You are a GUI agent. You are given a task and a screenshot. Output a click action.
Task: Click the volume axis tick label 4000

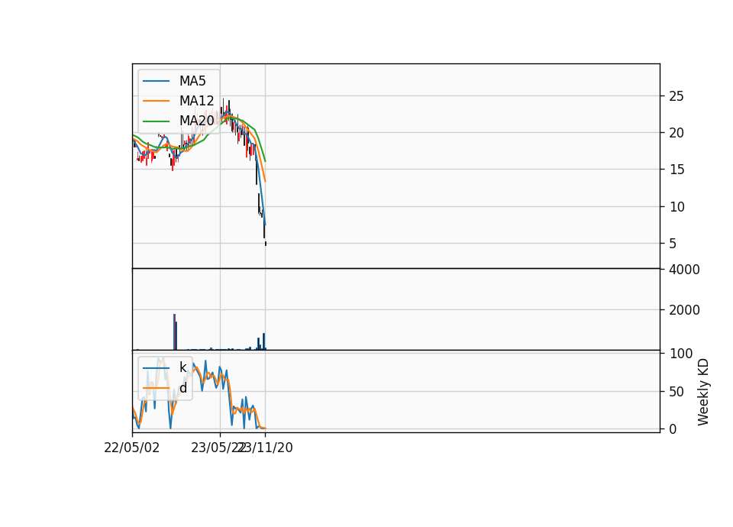[x=684, y=270]
